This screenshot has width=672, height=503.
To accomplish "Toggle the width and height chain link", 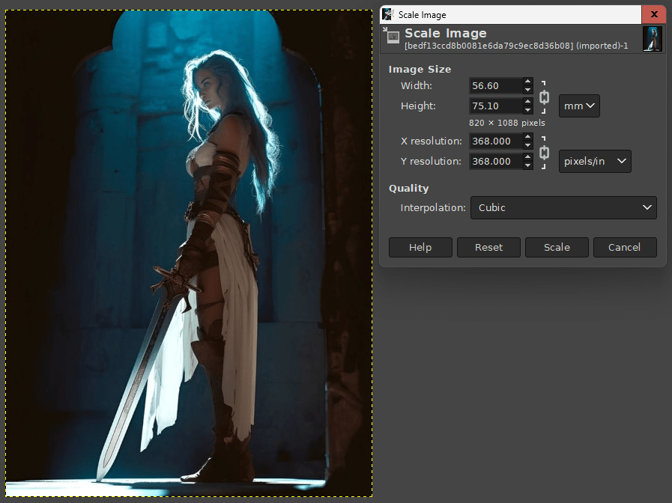I will coord(545,96).
